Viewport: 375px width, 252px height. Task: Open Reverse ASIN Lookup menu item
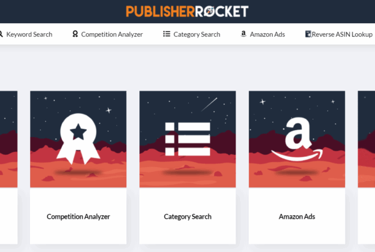tap(342, 34)
